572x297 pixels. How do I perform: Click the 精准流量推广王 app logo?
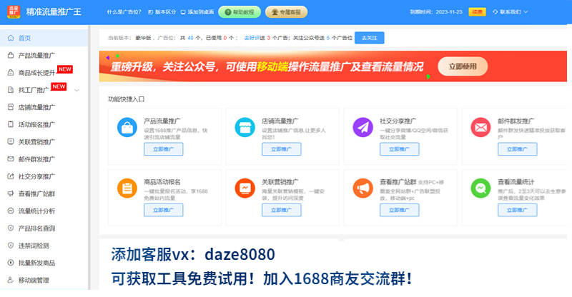click(14, 12)
